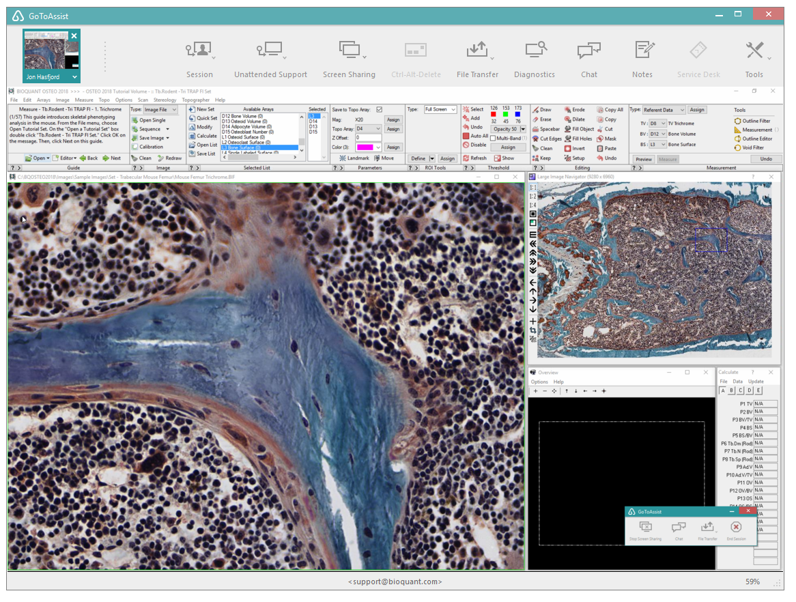Open the Stereology menu
The height and width of the screenshot is (602, 796).
click(165, 100)
